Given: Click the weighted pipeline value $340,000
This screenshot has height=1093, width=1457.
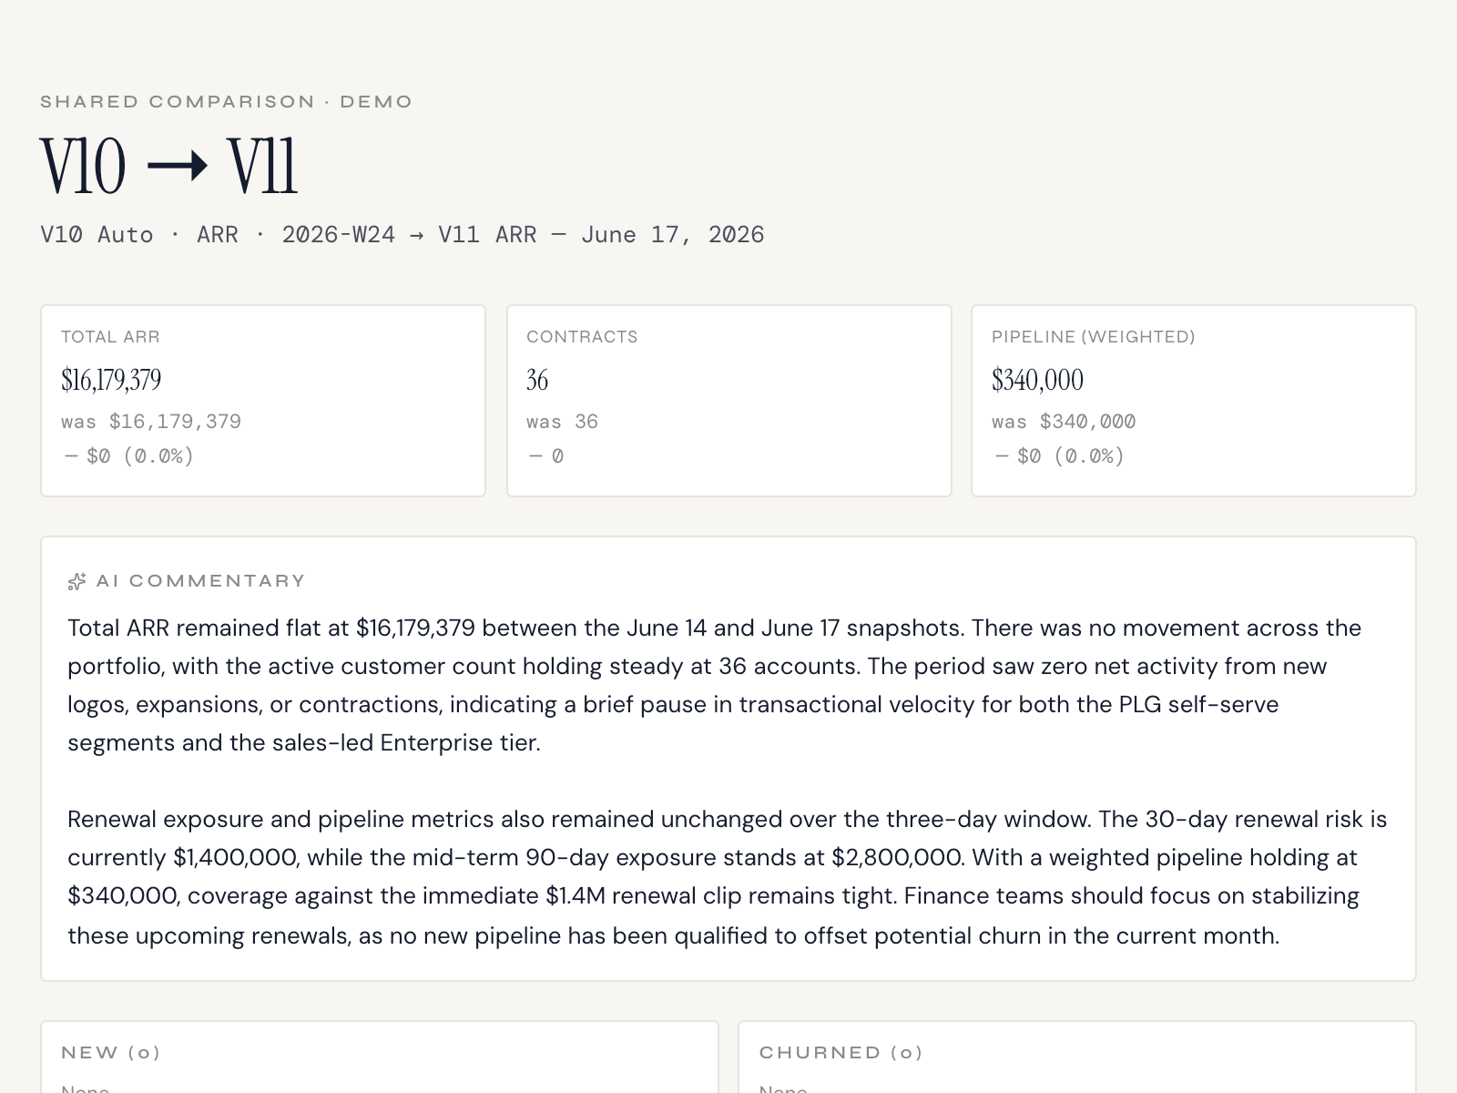Looking at the screenshot, I should tap(1037, 380).
